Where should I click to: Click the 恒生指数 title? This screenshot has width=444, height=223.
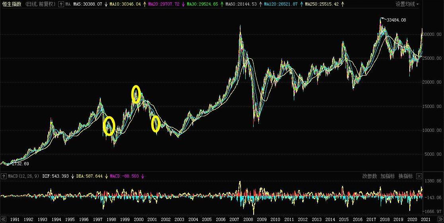11,4
